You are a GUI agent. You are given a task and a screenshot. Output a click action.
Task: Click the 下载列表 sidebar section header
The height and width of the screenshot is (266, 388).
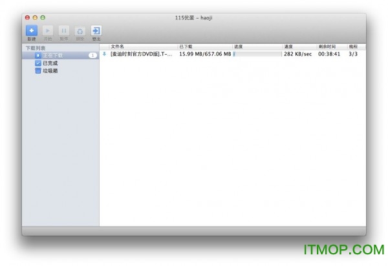pos(36,48)
